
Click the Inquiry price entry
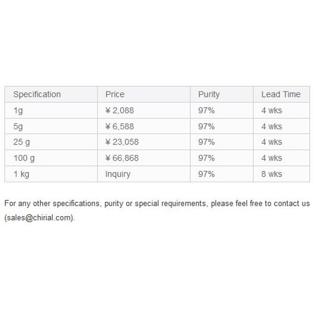pos(118,174)
